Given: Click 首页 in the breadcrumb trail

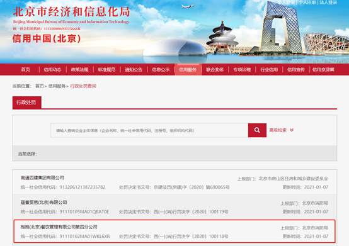Looking at the screenshot, I should click(40, 86).
